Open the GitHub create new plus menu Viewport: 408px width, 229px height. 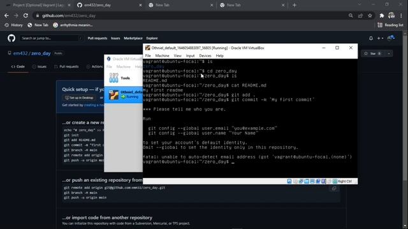point(380,38)
